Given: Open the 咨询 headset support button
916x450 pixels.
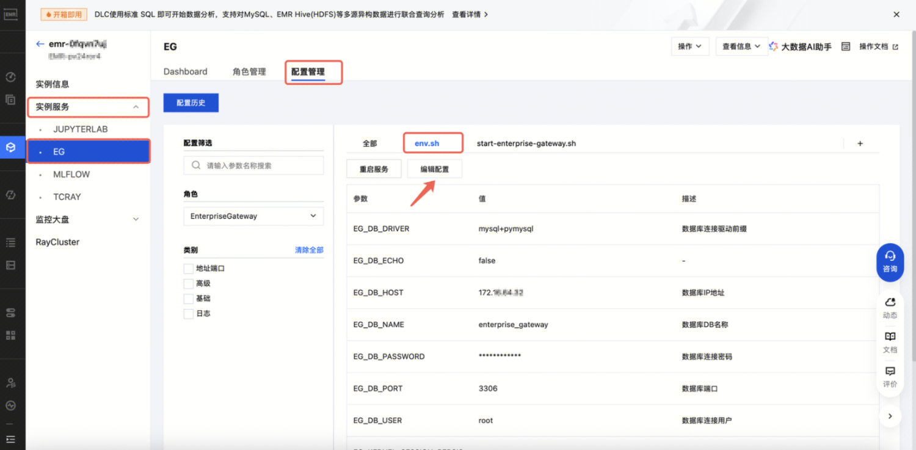Looking at the screenshot, I should point(890,263).
